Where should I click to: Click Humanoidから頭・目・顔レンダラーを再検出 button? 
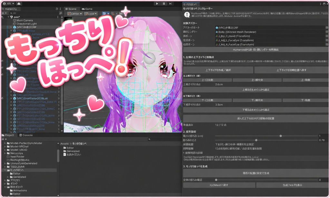tap(256, 50)
